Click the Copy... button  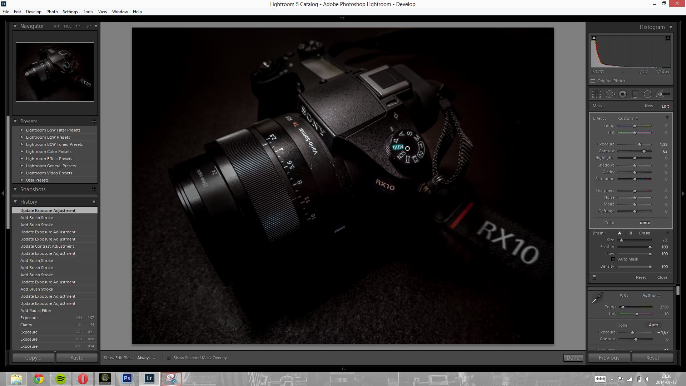(33, 358)
